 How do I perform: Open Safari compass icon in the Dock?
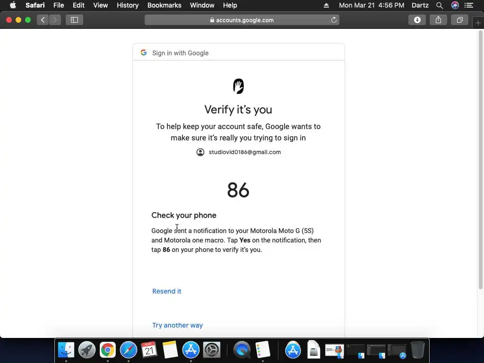pyautogui.click(x=129, y=350)
